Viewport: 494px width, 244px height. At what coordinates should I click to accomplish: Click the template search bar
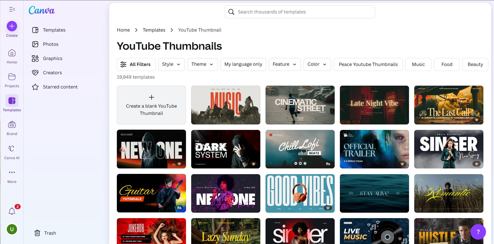coord(299,12)
